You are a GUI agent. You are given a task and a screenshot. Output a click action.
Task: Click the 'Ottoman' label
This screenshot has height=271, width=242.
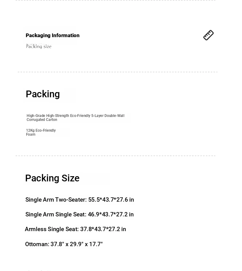(x=37, y=244)
